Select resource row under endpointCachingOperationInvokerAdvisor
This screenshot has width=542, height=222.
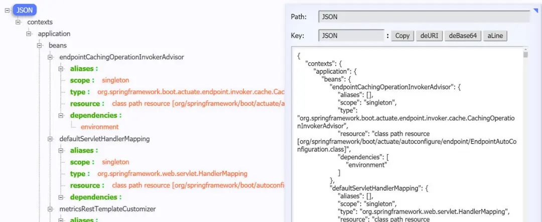(x=177, y=104)
